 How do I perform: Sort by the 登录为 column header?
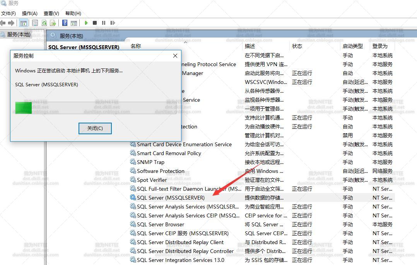380,46
